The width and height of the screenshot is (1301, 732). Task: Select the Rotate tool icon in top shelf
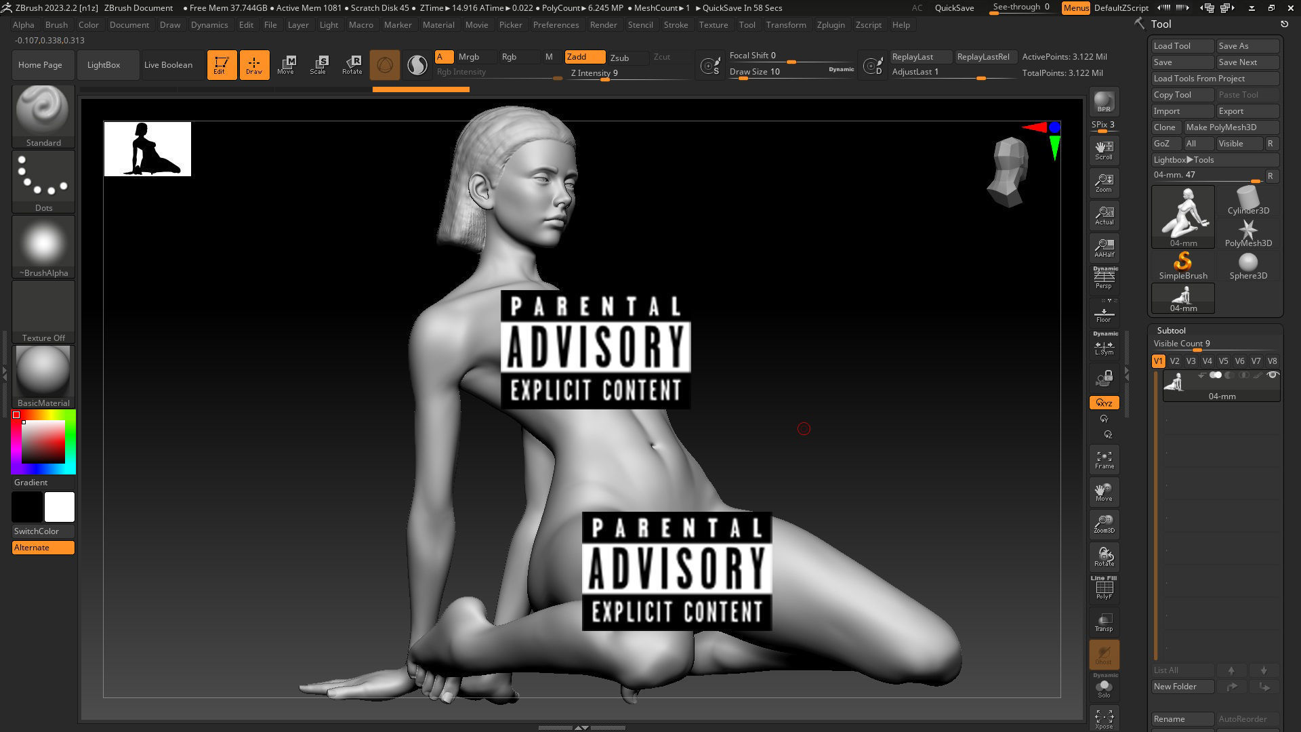[352, 65]
